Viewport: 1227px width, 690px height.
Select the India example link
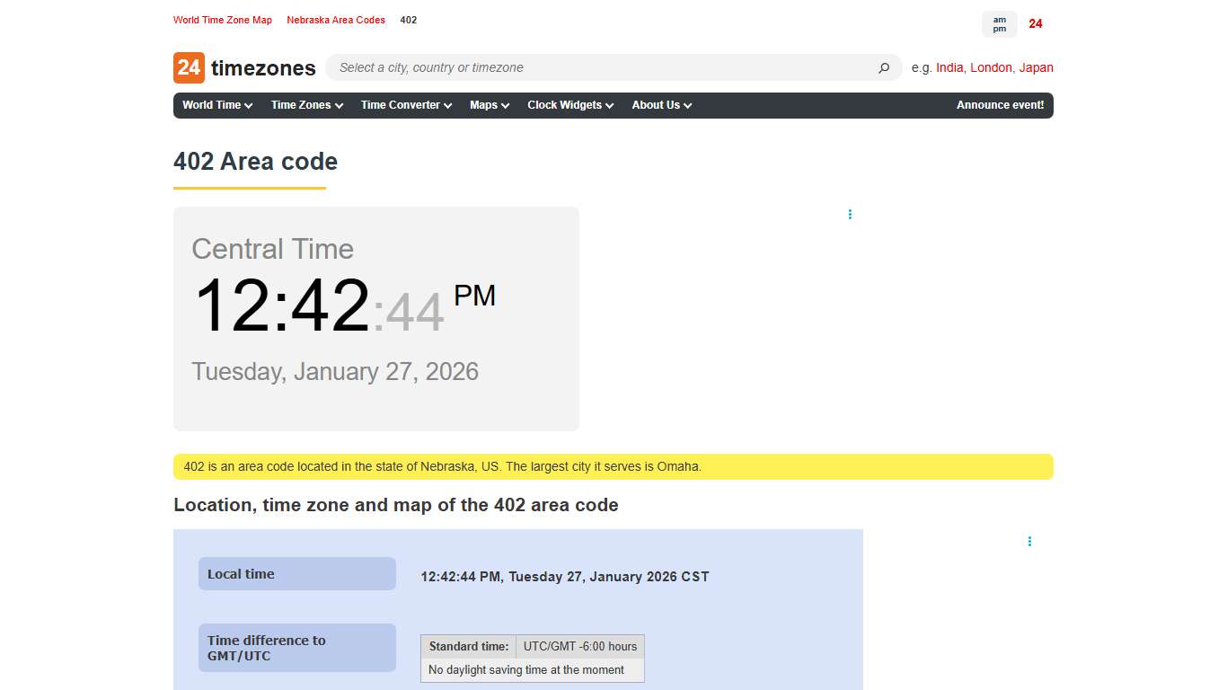949,67
